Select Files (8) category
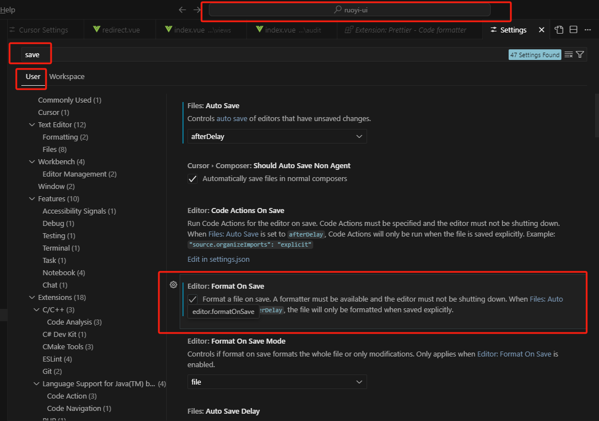Image resolution: width=599 pixels, height=421 pixels. click(x=54, y=150)
